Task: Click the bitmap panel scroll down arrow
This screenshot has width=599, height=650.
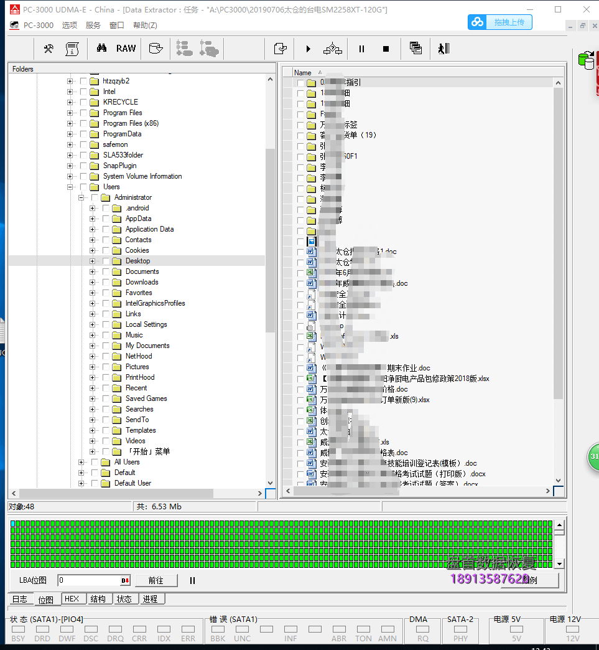Action: coord(559,564)
